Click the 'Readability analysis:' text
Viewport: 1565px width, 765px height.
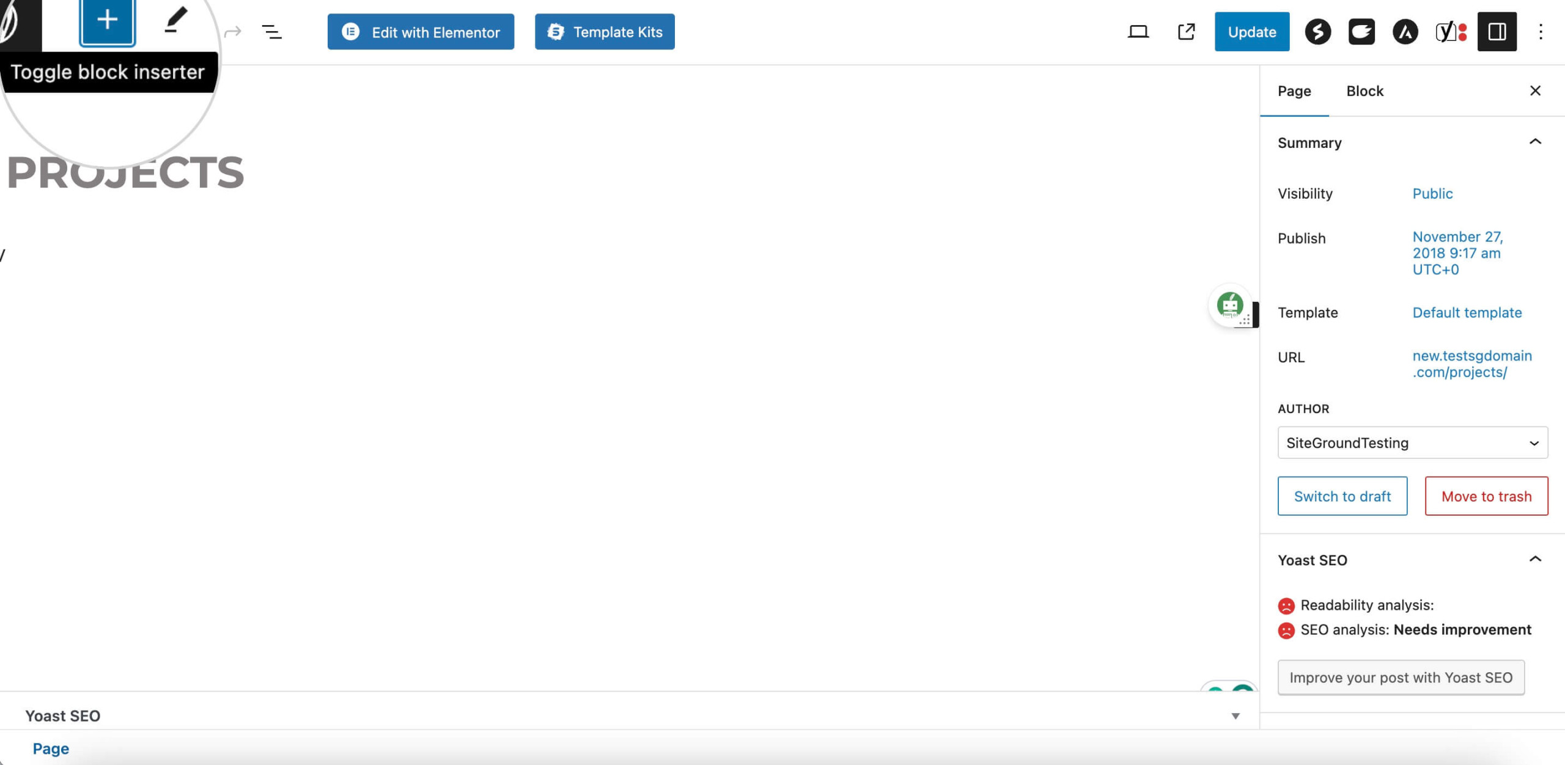coord(1367,605)
